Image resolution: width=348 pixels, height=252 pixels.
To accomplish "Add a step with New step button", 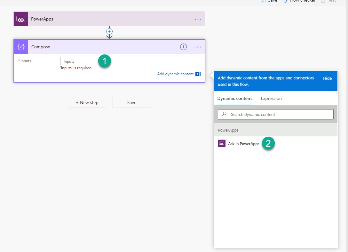I will tap(87, 102).
